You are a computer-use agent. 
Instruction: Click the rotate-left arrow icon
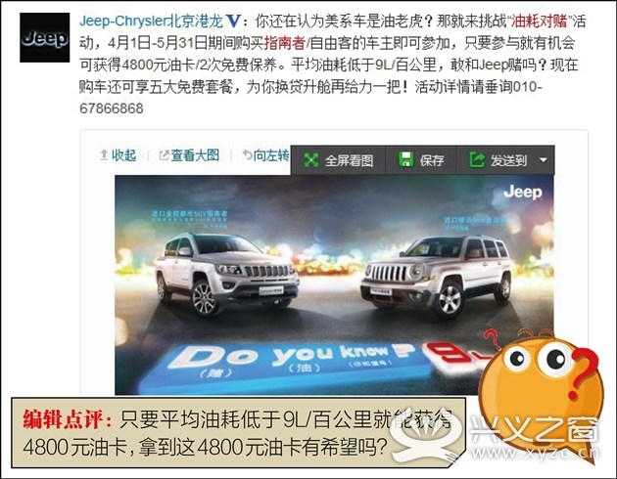[247, 155]
